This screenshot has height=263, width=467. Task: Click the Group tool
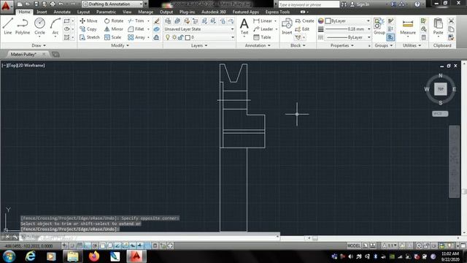(379, 26)
